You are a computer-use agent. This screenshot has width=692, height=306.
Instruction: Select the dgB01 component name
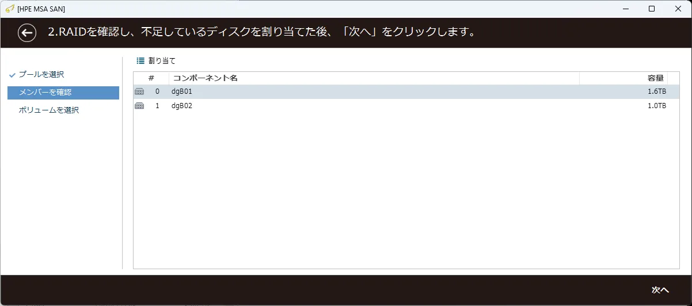[x=181, y=92]
